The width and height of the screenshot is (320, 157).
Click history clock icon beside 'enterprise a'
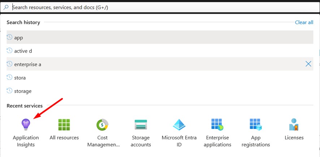9,64
